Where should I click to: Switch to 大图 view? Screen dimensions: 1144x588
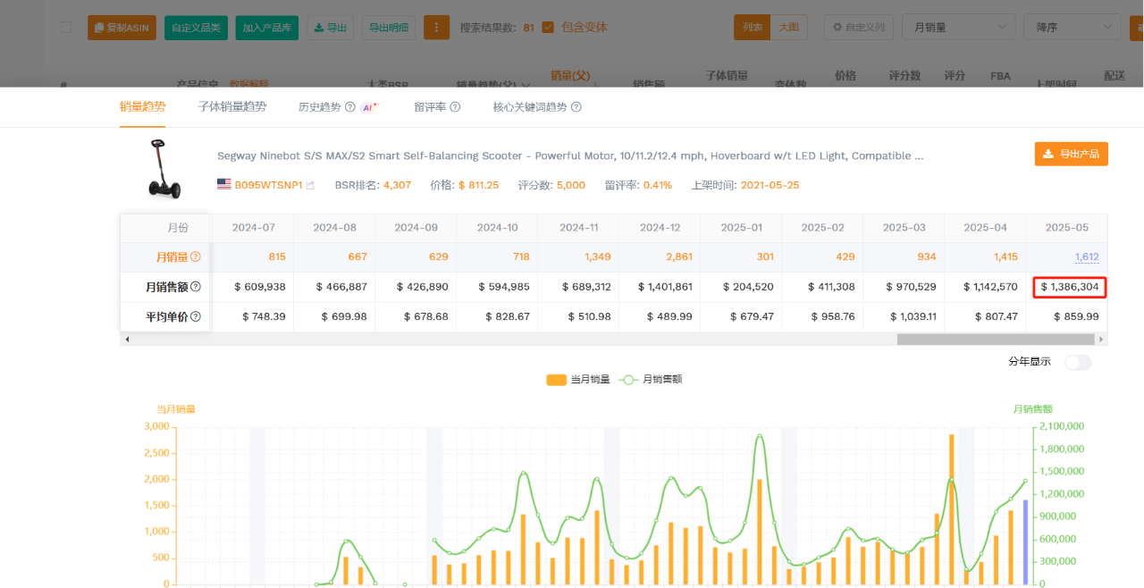pos(788,28)
